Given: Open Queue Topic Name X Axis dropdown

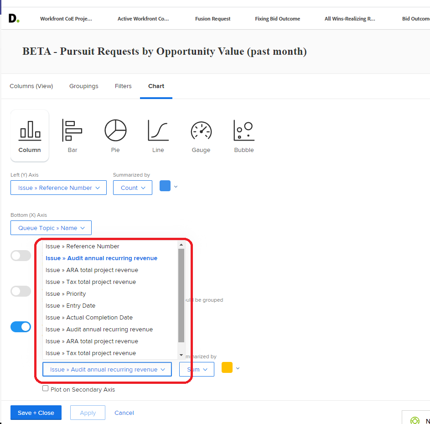Looking at the screenshot, I should (x=51, y=228).
